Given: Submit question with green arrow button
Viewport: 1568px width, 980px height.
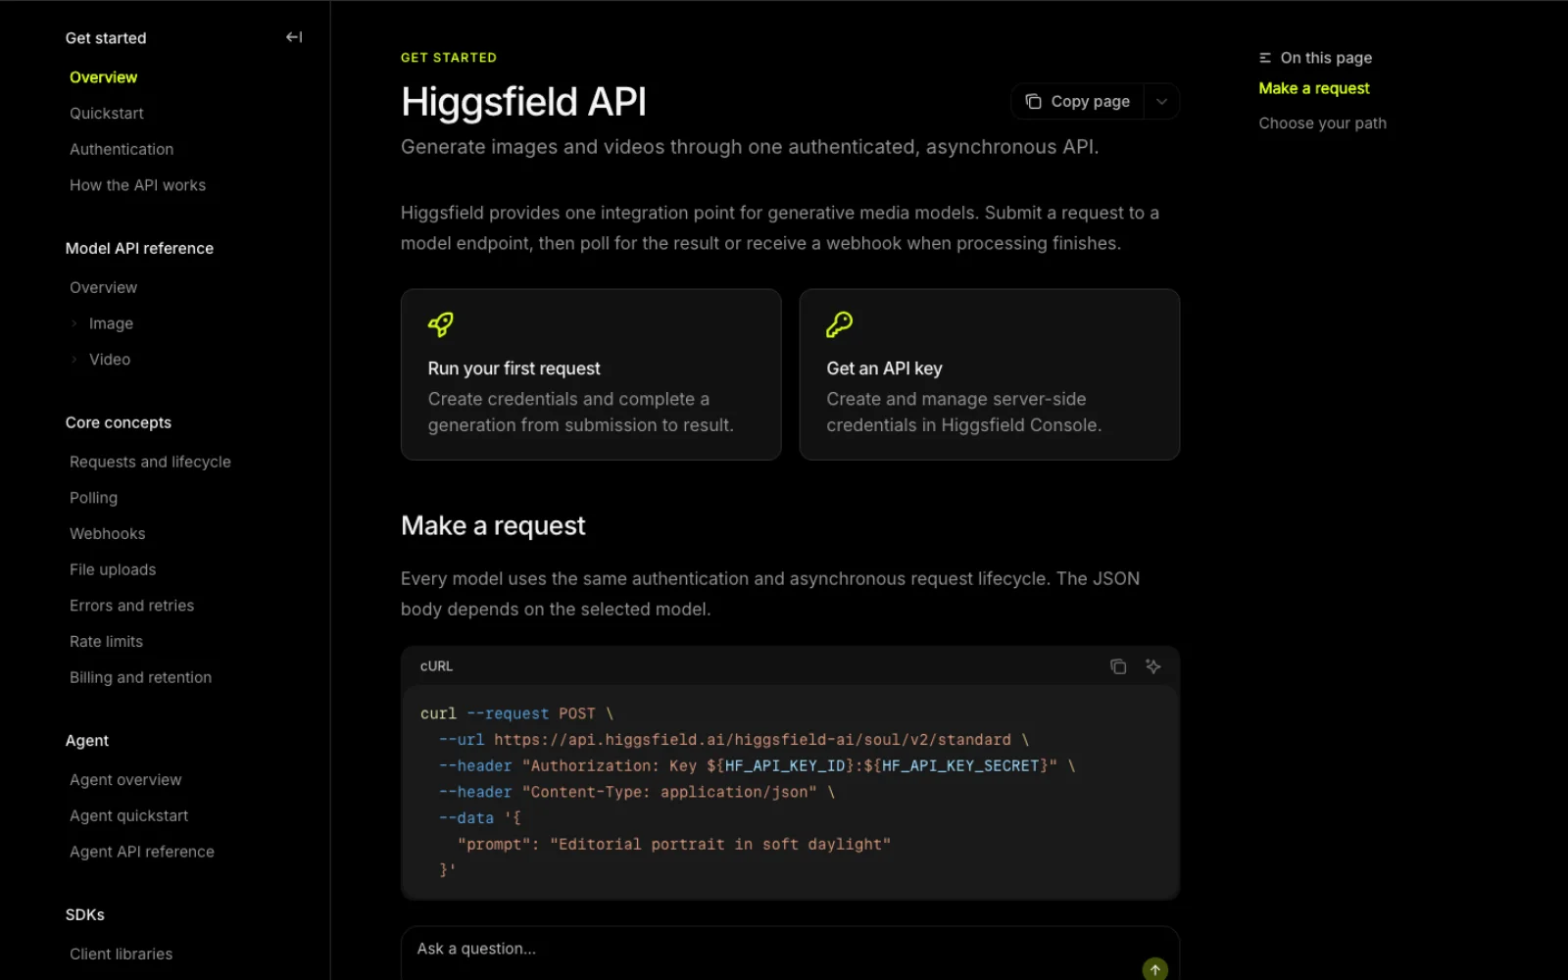Looking at the screenshot, I should coord(1155,969).
